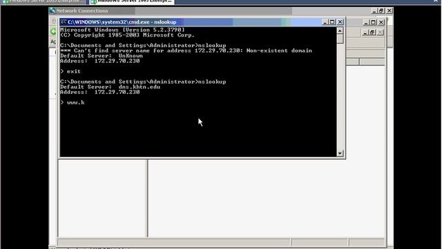Viewport: 442px width, 249px height.
Task: Restore down the Network Connections window
Action: [x=381, y=11]
